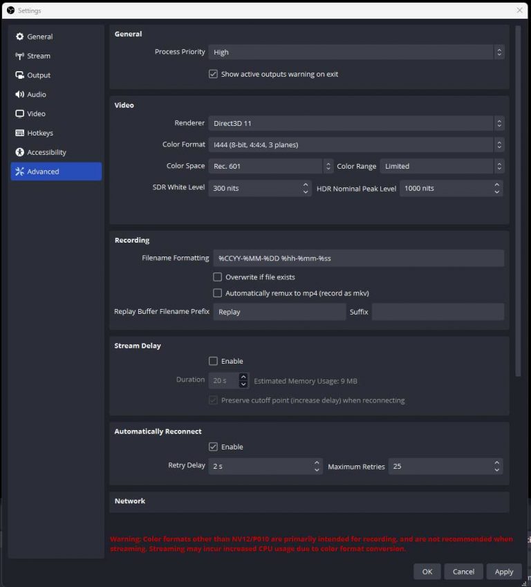
Task: Enable the Stream Delay checkbox
Action: pos(214,361)
